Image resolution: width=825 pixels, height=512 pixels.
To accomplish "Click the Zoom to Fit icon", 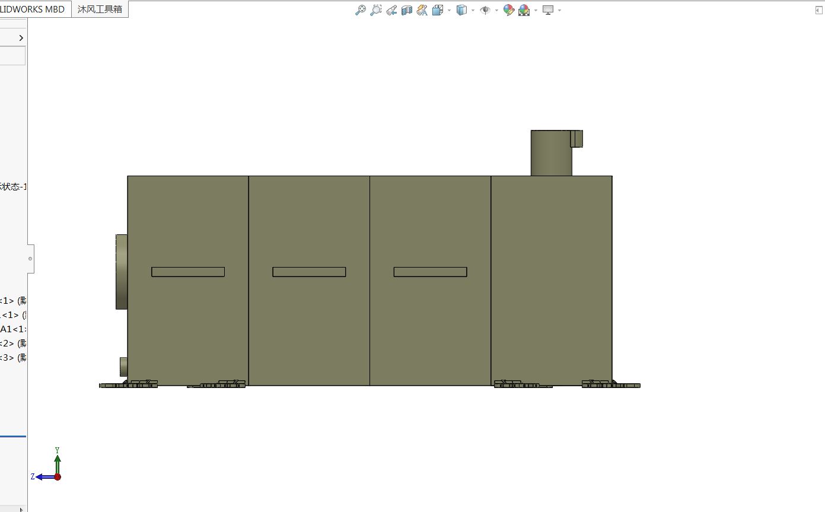I will coord(360,10).
